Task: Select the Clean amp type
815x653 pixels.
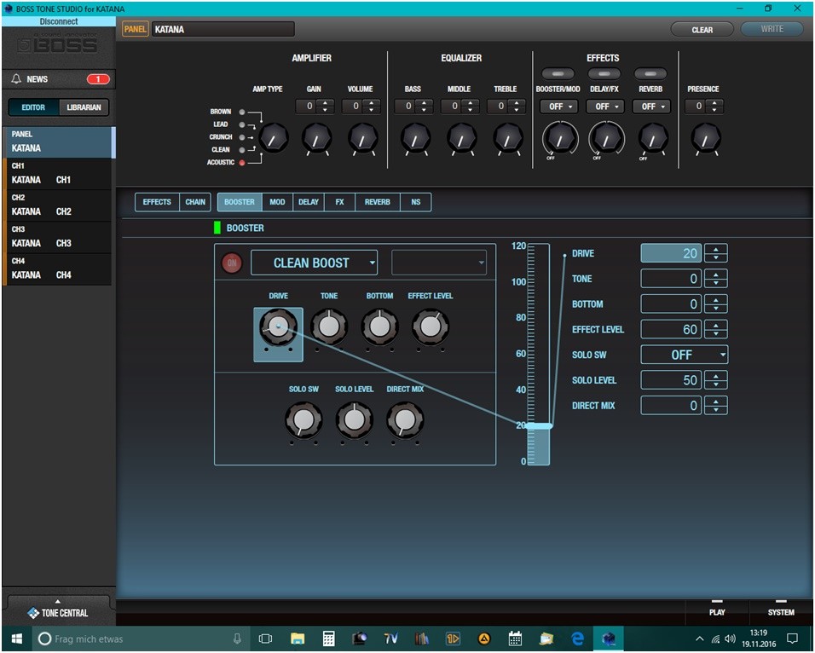Action: click(x=242, y=150)
